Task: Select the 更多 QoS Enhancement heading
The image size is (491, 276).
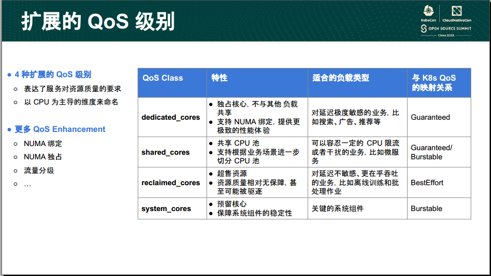Action: (59, 129)
